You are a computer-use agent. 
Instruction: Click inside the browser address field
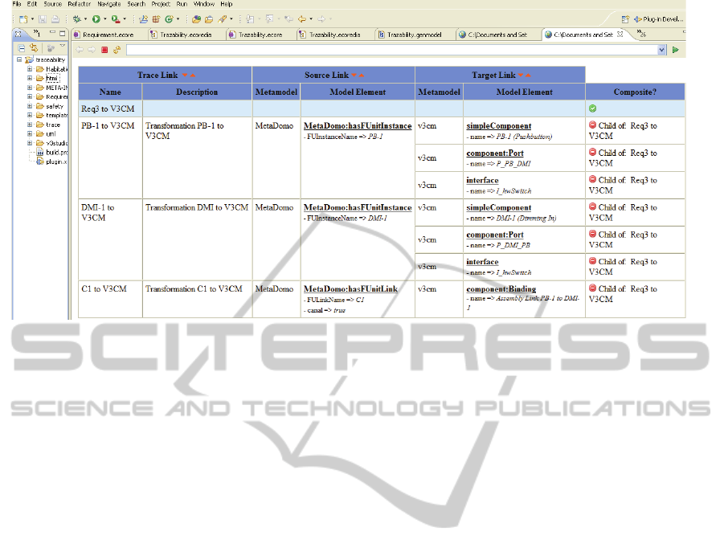point(386,50)
